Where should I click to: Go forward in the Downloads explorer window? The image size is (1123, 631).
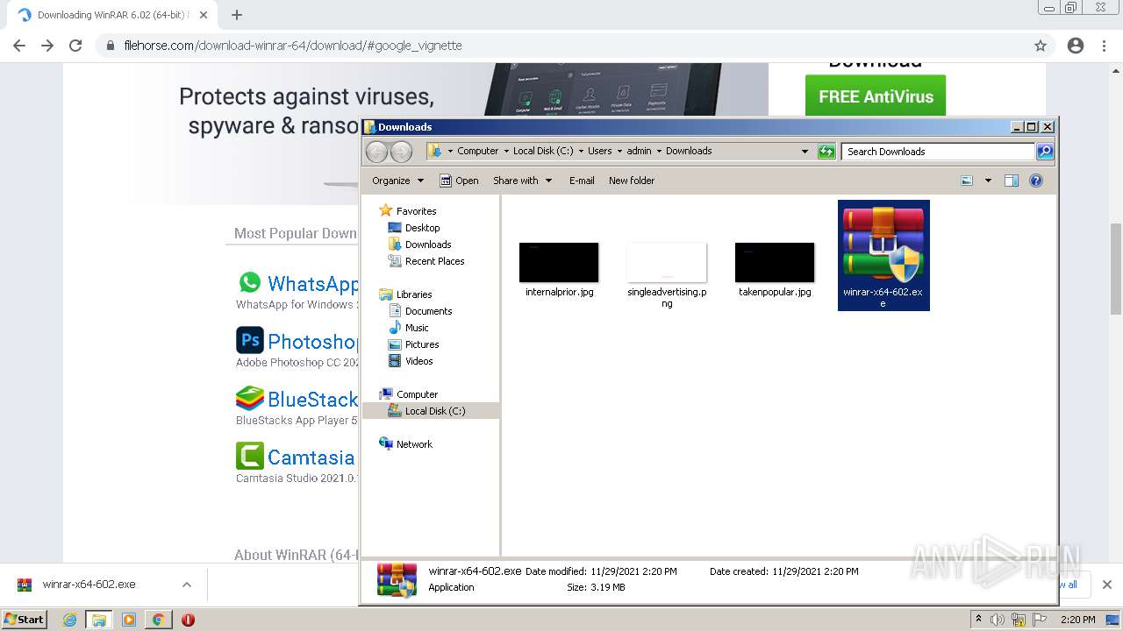[x=401, y=152]
